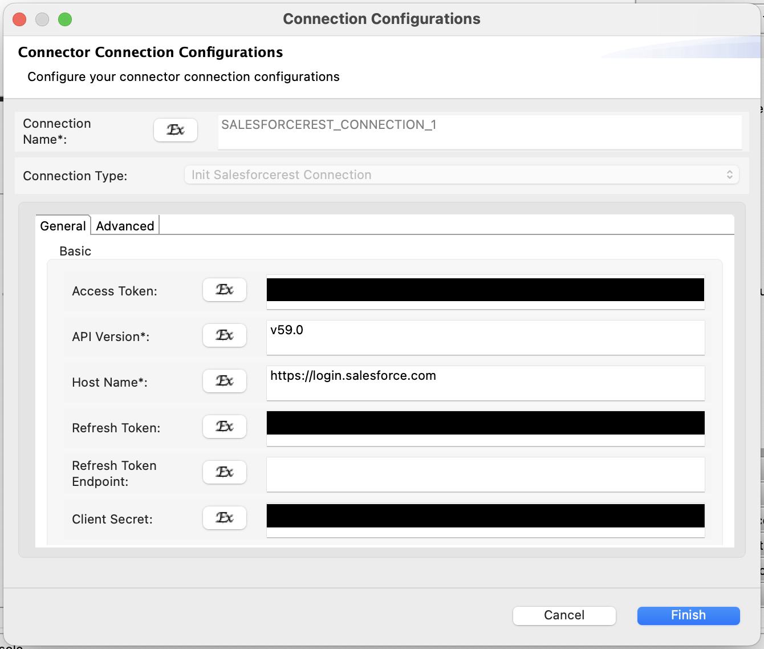The image size is (764, 649).
Task: Open expression editor for Access Token
Action: (225, 290)
